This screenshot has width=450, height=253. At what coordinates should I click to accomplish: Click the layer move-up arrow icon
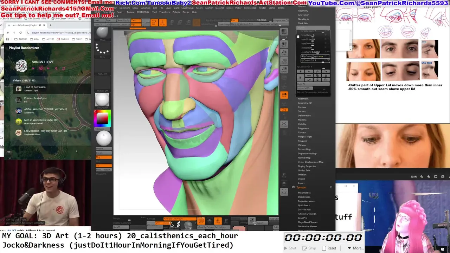tap(300, 71)
